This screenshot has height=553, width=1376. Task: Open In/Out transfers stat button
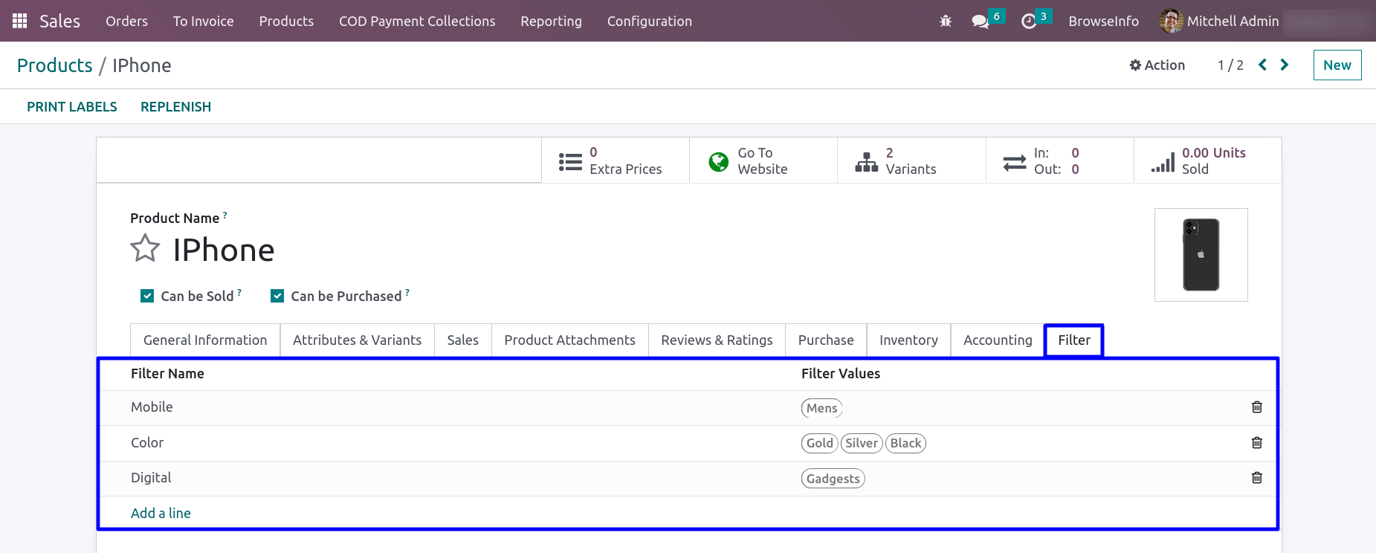pos(1060,161)
